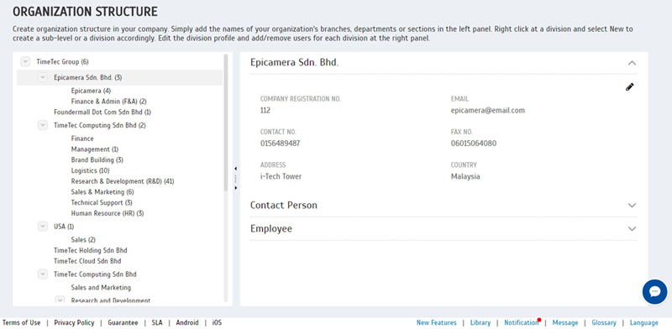The width and height of the screenshot is (672, 329).
Task: Collapse the lower TimeTec Computing Sdn Bhd node
Action: 43,274
